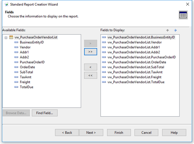Image resolution: width=194 pixels, height=144 pixels.
Task: Add all fields with >> button
Action: tap(90, 52)
